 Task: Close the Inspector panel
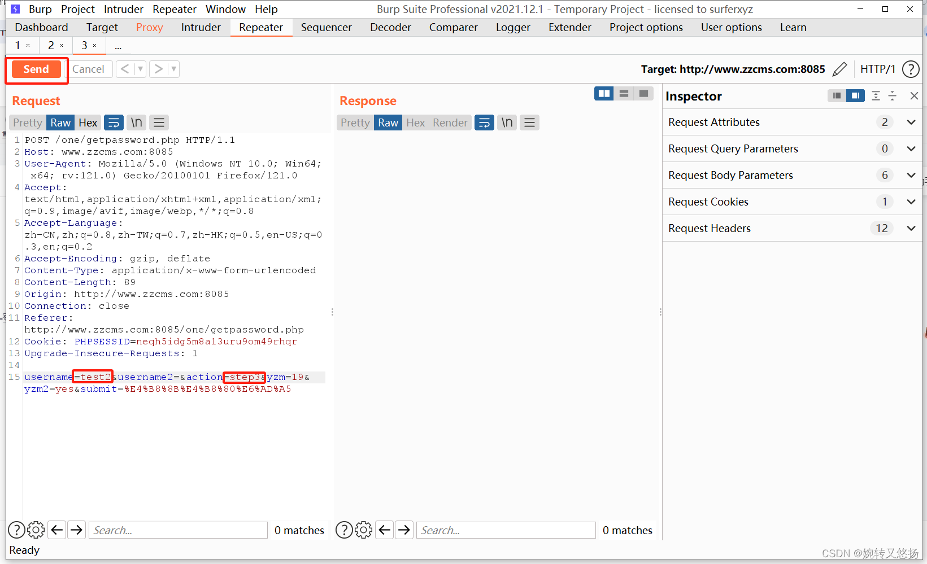click(914, 96)
